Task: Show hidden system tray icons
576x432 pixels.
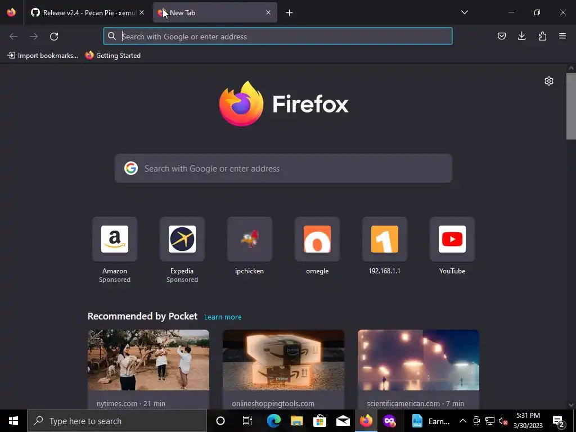Action: click(x=463, y=421)
